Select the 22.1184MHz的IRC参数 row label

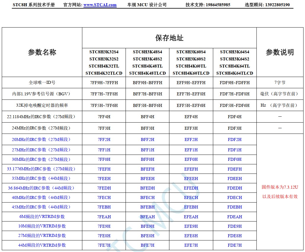coord(42,117)
